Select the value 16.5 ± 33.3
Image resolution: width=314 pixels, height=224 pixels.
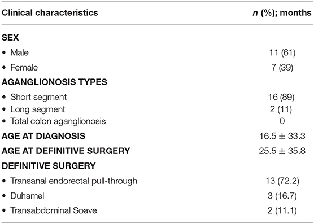(x=282, y=136)
